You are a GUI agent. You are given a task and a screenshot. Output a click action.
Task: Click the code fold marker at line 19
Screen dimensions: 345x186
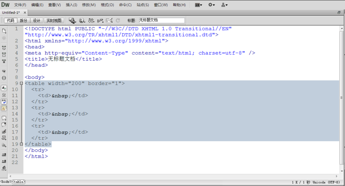[21, 144]
